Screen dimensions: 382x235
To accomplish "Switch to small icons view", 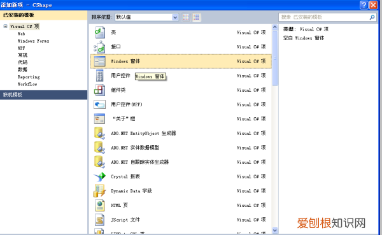I will pos(186,17).
